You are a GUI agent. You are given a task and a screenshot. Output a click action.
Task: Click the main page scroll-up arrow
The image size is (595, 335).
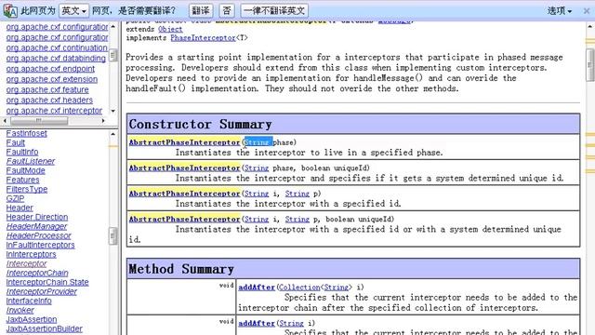590,27
